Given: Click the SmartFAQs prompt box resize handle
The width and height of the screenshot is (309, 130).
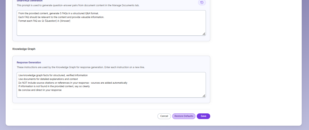Looking at the screenshot, I should click(x=204, y=34).
